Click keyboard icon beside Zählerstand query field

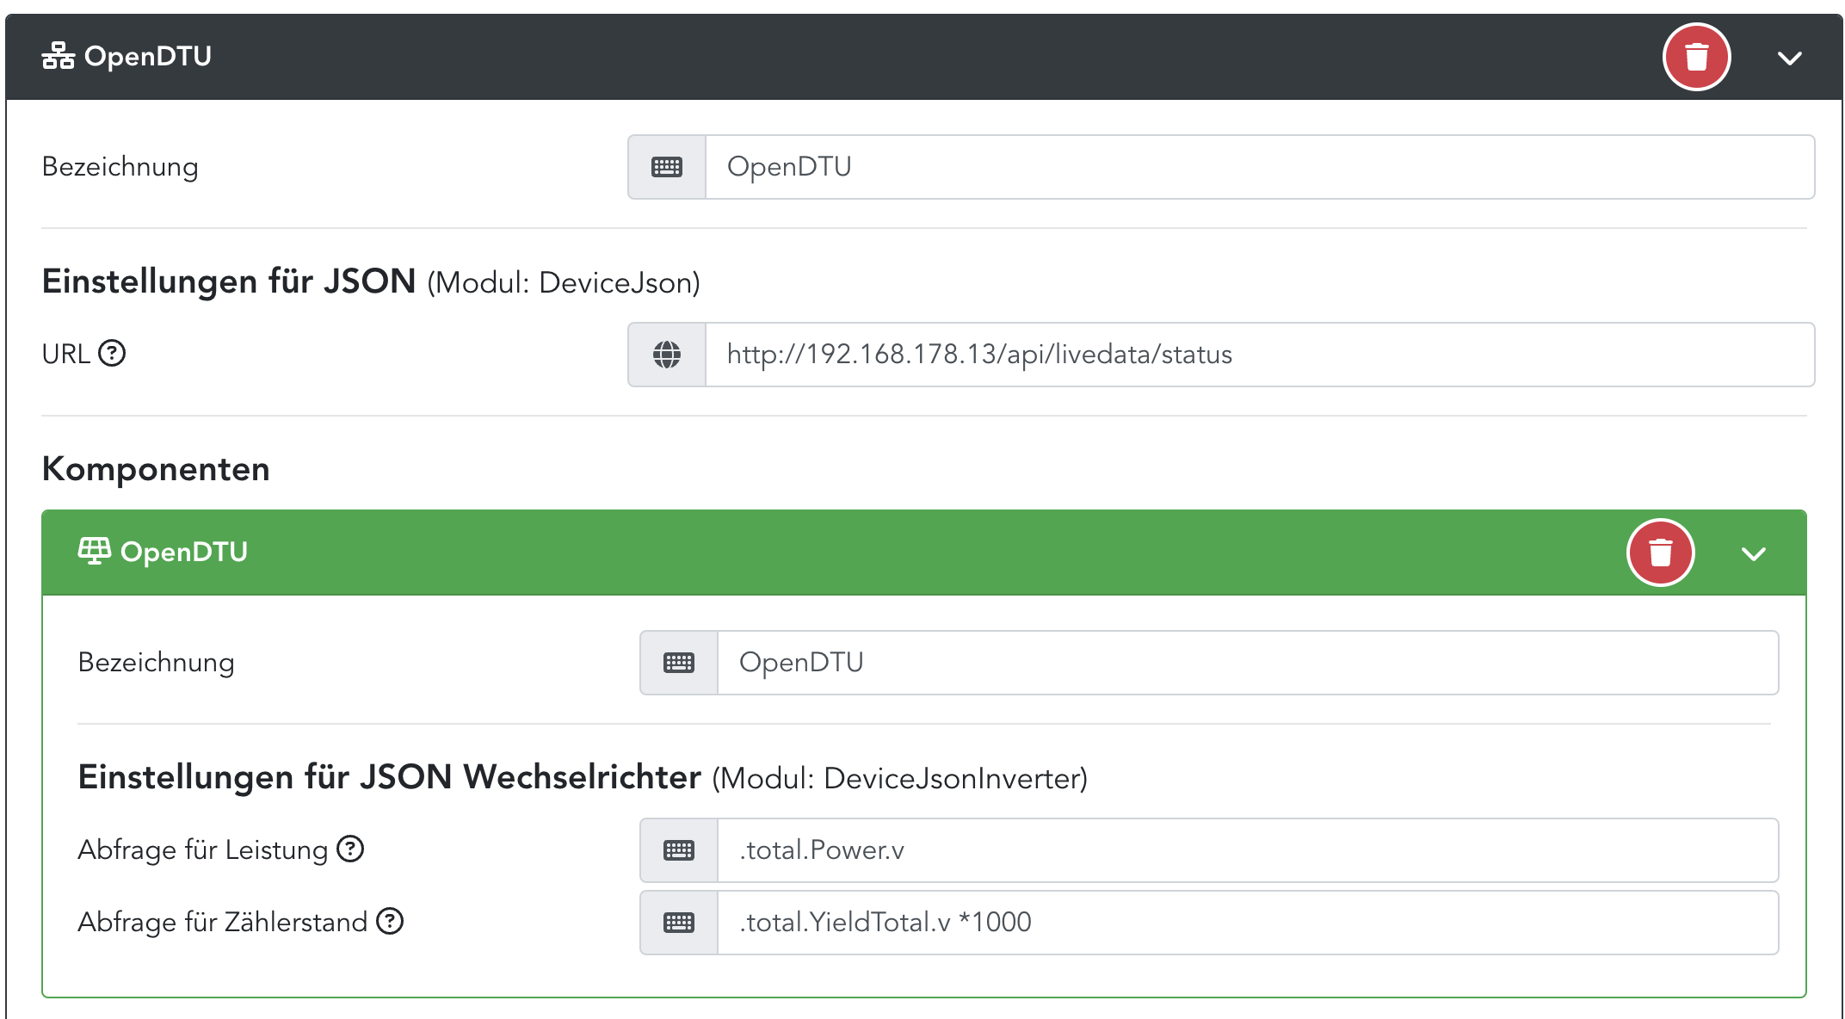[679, 923]
